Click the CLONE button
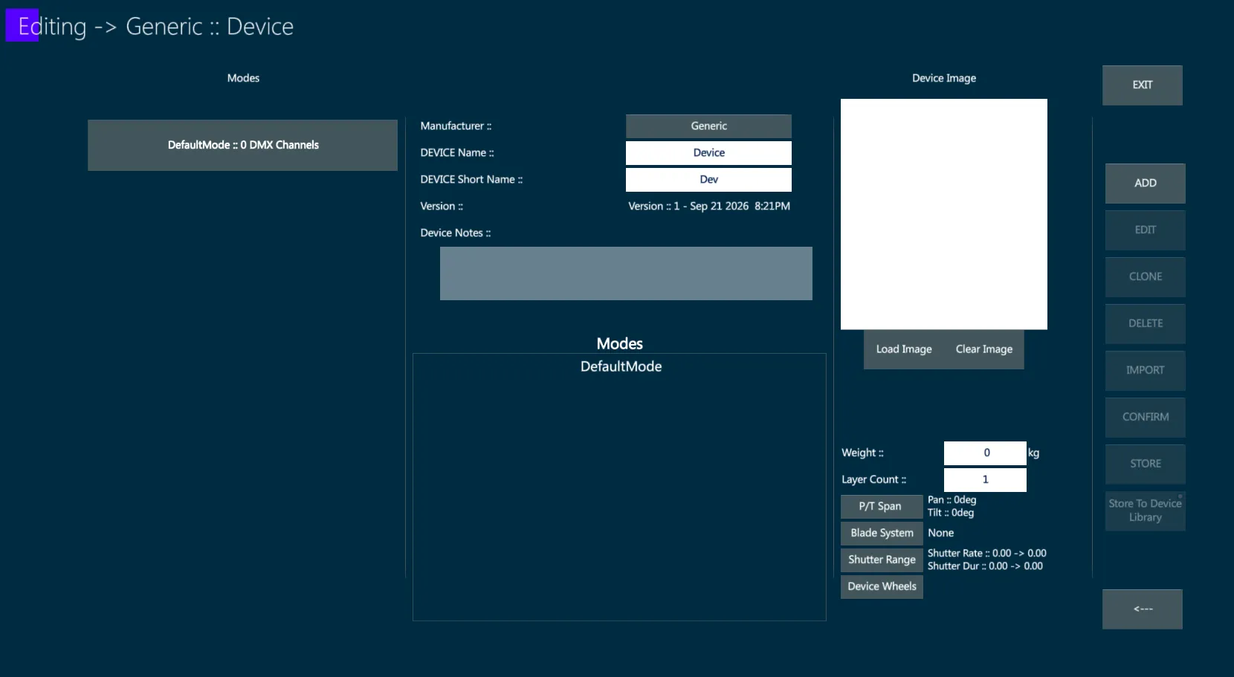Viewport: 1234px width, 677px height. pos(1146,276)
